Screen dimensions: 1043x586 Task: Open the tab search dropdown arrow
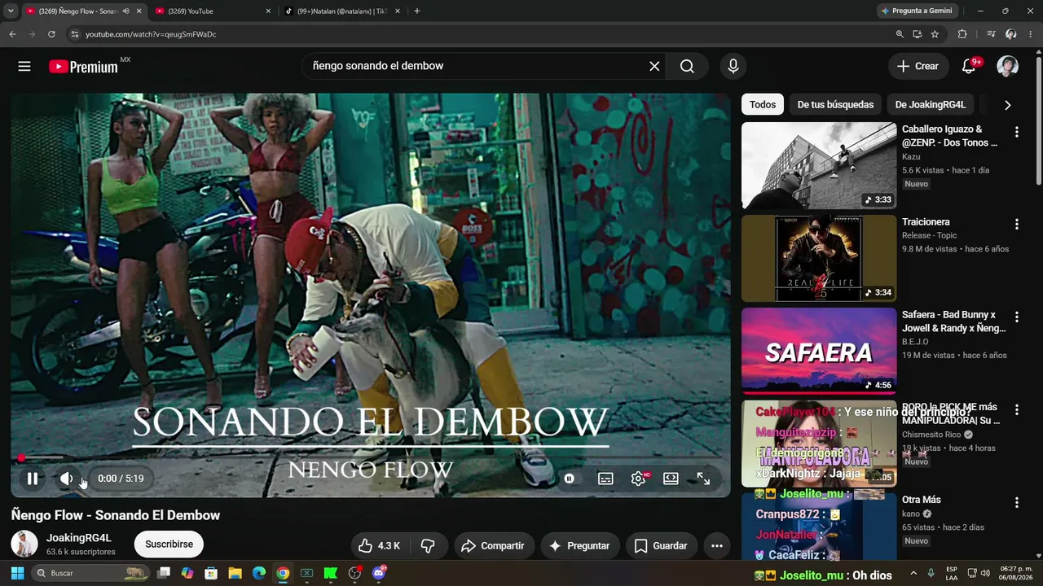tap(11, 11)
